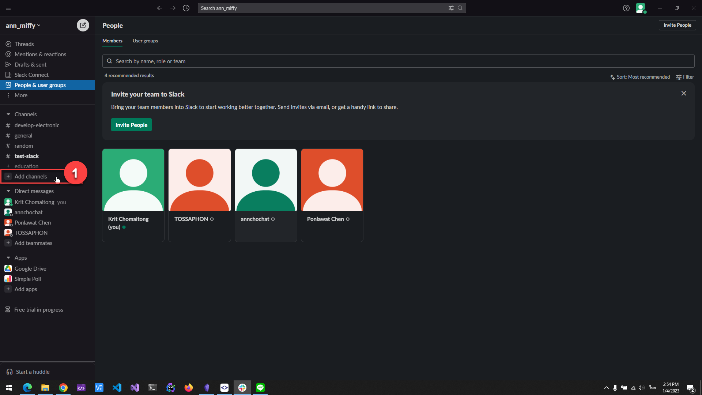Image resolution: width=702 pixels, height=395 pixels.
Task: Collapse the Direct messages section
Action: (x=8, y=191)
